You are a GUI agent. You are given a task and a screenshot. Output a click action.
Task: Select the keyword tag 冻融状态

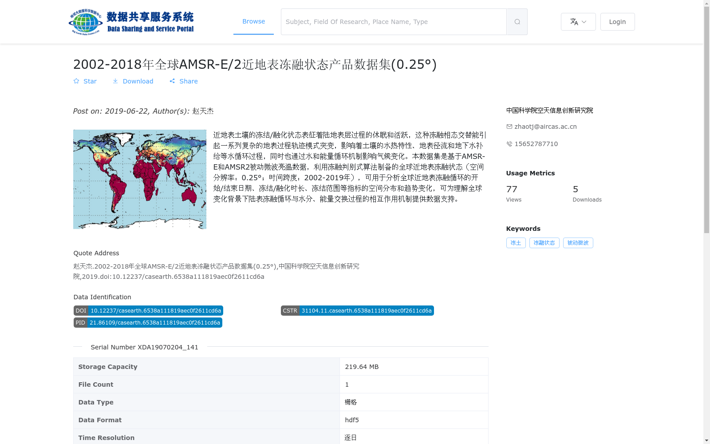point(544,243)
